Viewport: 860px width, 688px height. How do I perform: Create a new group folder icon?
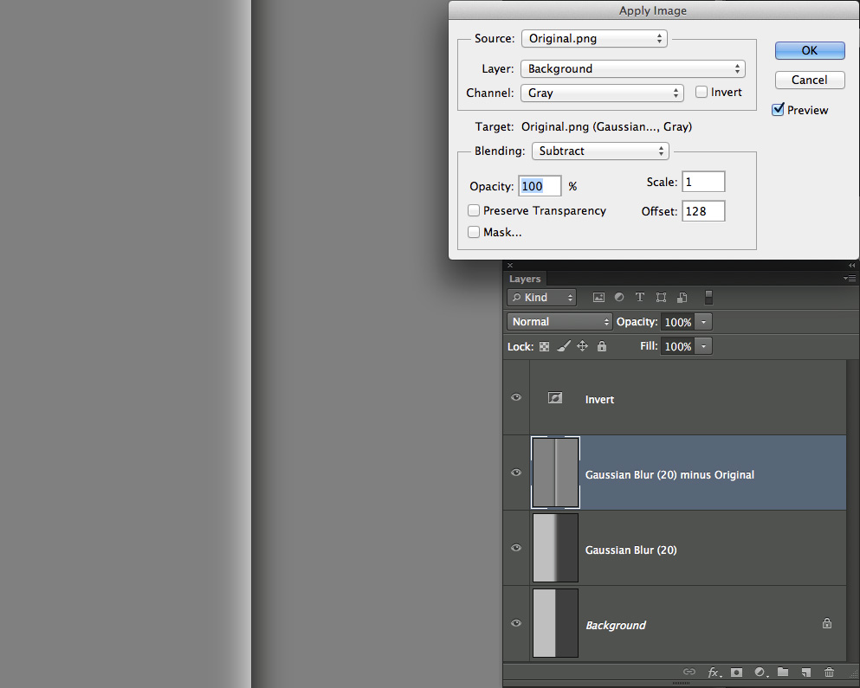click(783, 672)
